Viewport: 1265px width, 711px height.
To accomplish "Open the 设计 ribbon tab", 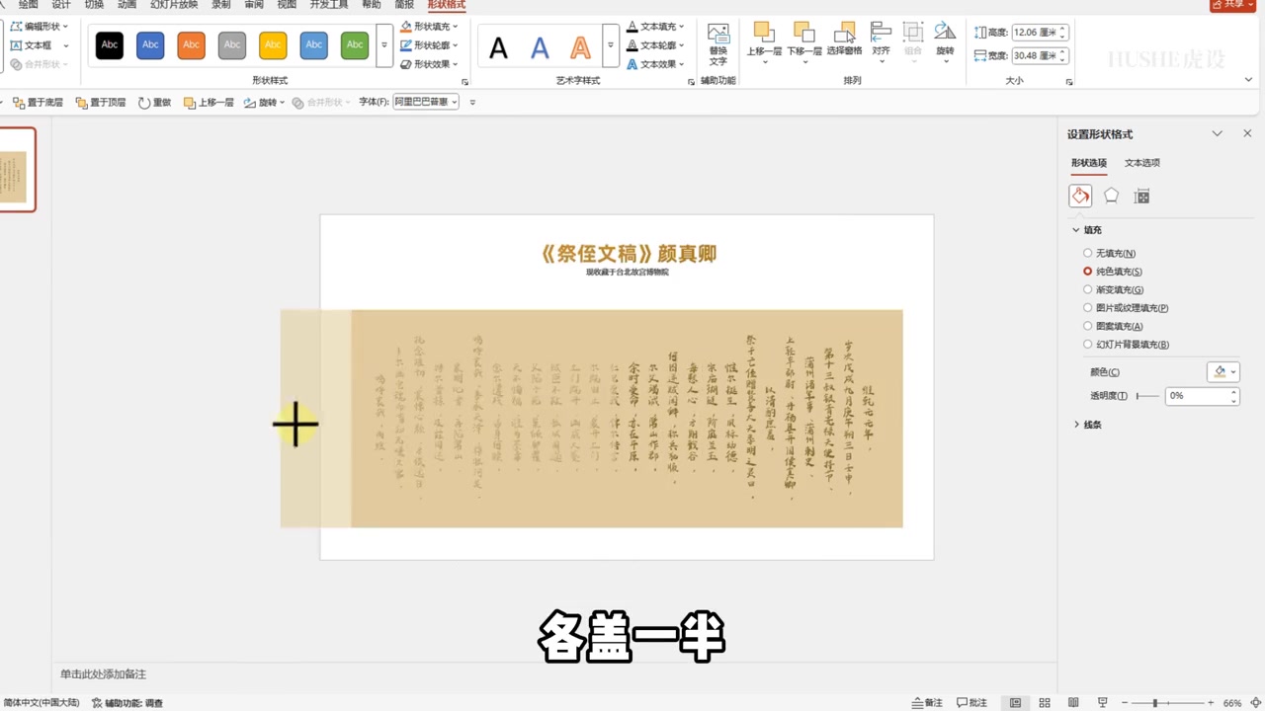I will pos(61,5).
